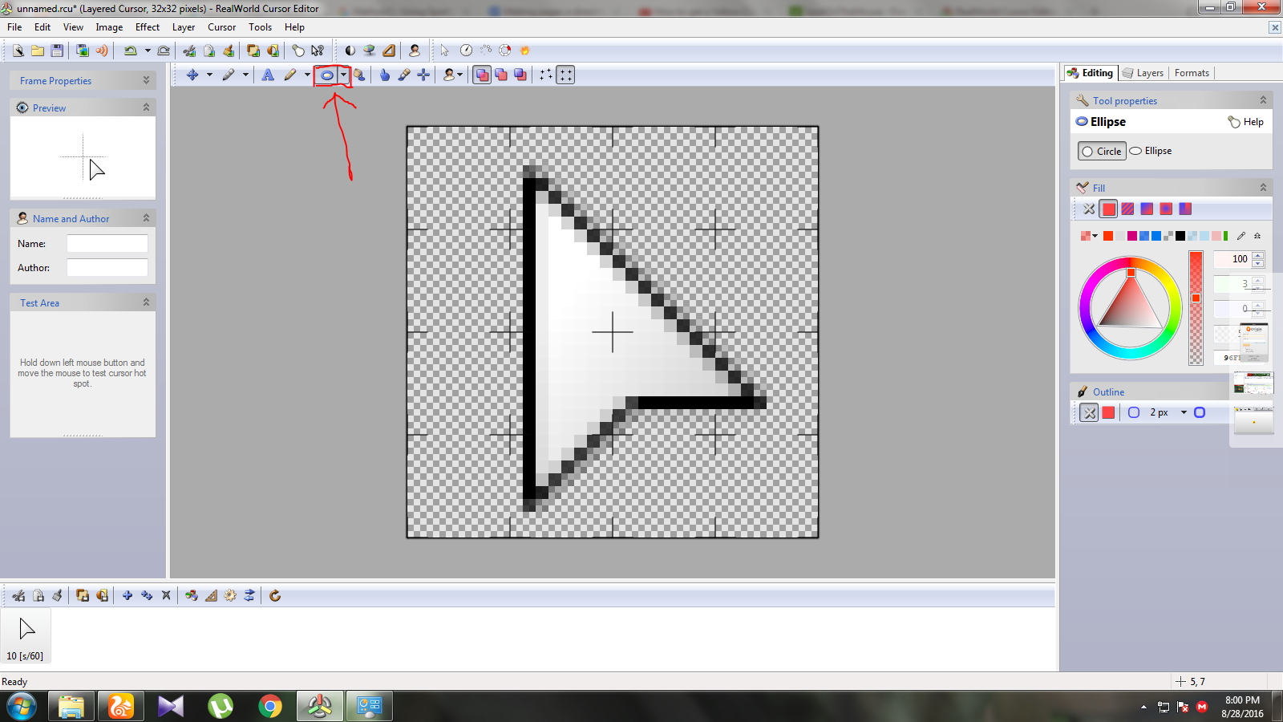Open the Cursor menu
1283x722 pixels.
[221, 26]
